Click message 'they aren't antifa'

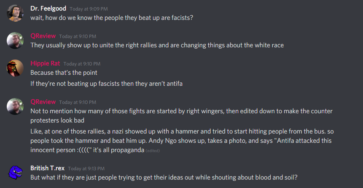click(x=107, y=84)
